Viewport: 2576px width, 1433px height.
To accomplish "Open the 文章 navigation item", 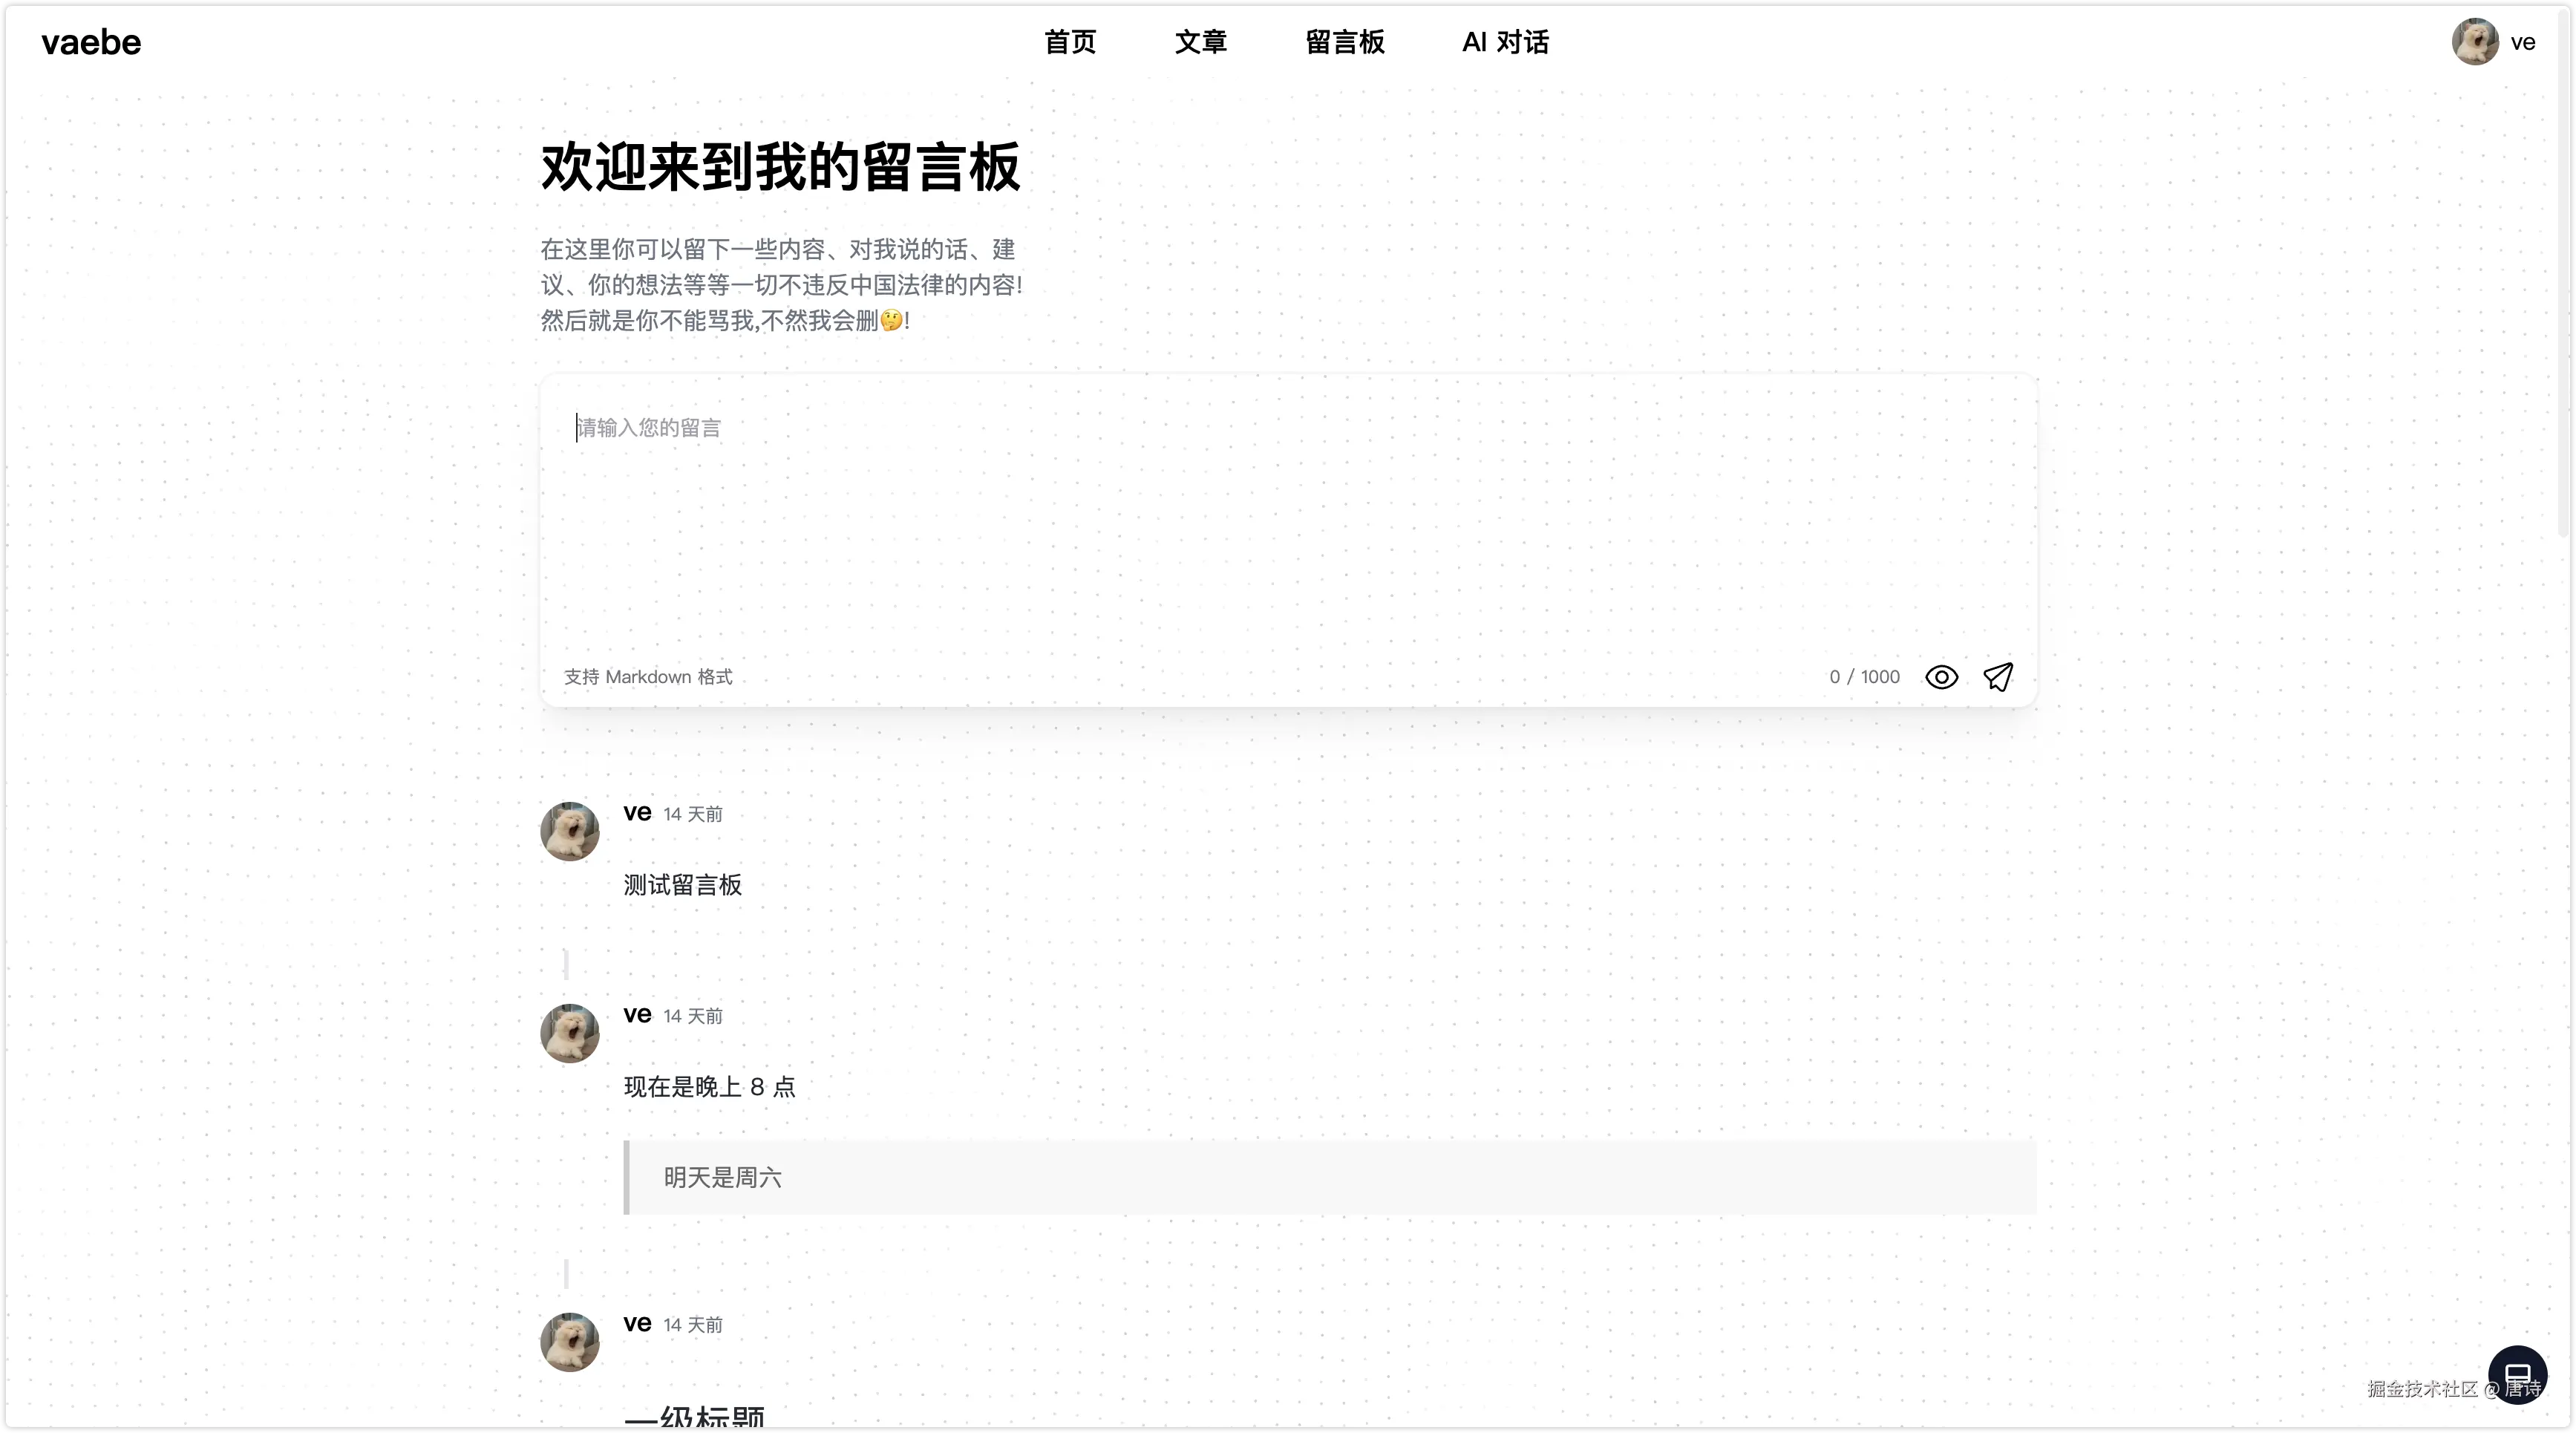I will (x=1200, y=42).
